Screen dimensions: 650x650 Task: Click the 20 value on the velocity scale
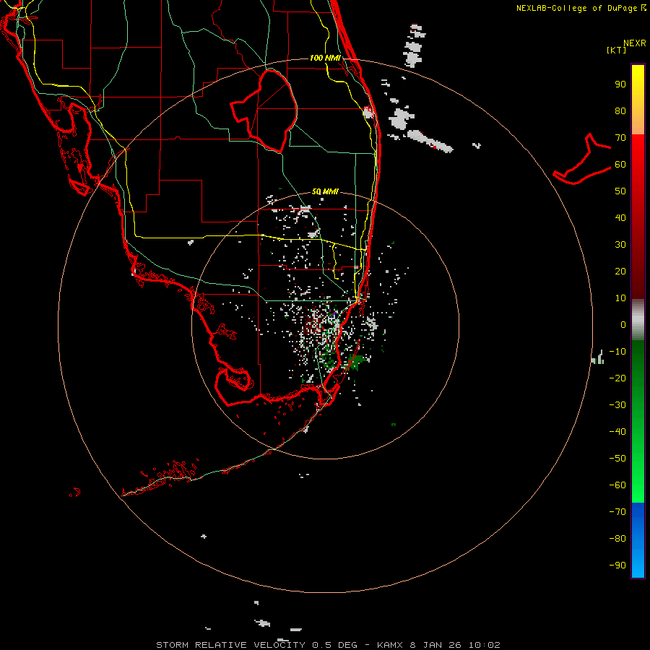click(x=620, y=271)
